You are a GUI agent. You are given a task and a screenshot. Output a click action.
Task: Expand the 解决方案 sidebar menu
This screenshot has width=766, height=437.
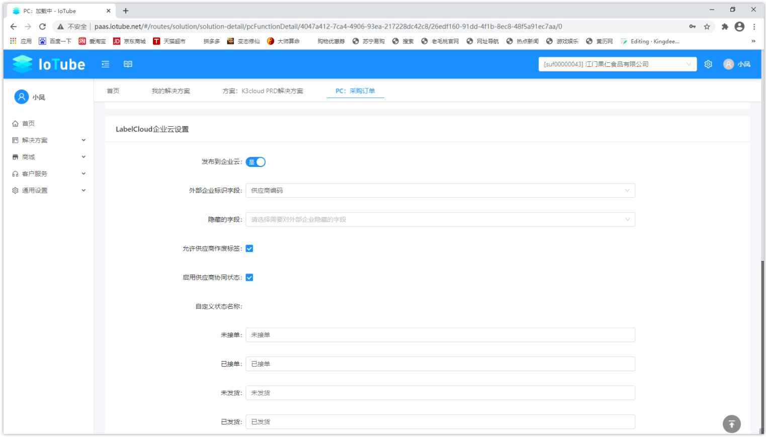(49, 140)
